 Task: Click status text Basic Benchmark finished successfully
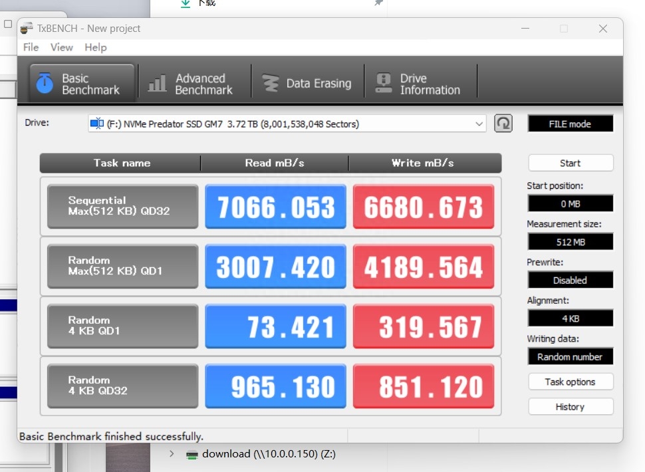click(x=111, y=436)
